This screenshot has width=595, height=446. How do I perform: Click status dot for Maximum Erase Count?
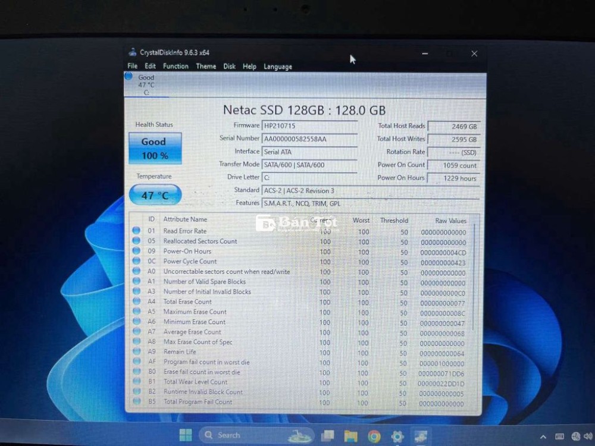(136, 312)
